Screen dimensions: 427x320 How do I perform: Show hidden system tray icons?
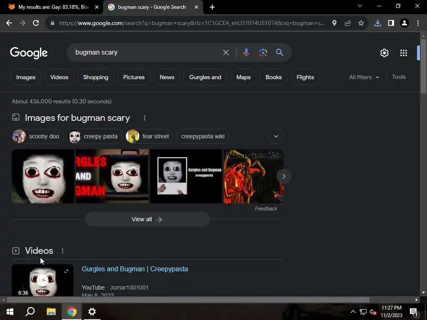[x=353, y=312]
